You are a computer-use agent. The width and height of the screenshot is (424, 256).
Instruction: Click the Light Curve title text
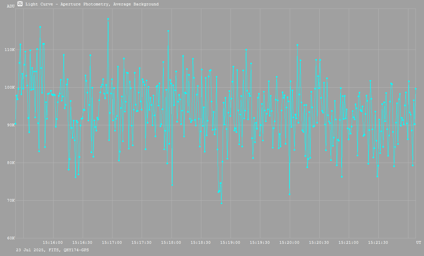[x=92, y=4]
